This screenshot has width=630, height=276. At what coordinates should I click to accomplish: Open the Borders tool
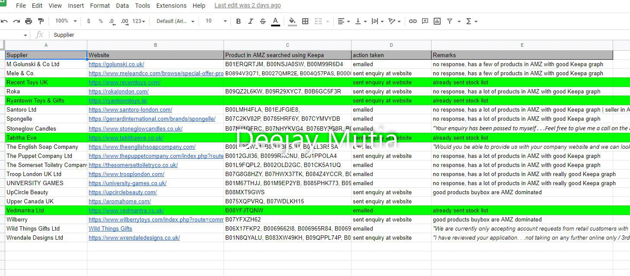305,21
